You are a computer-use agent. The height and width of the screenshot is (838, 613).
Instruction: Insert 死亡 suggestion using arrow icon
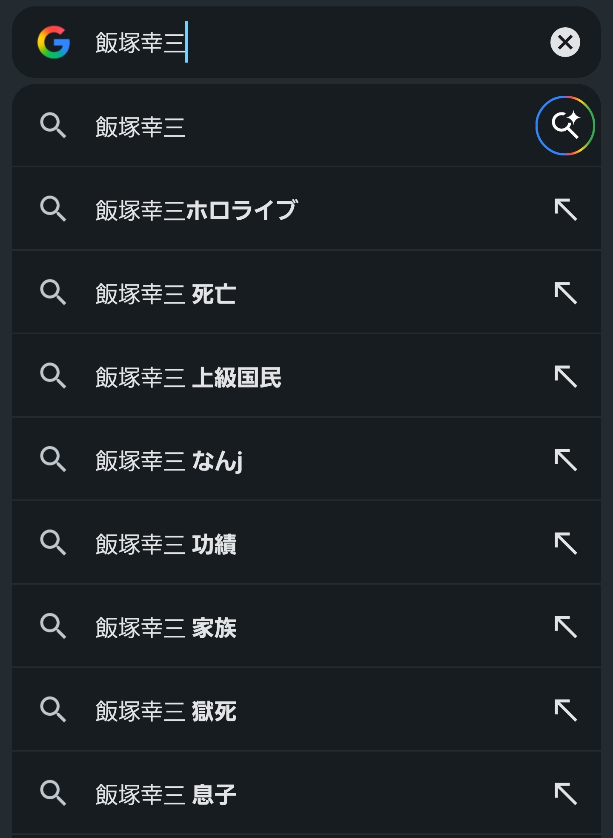point(565,293)
